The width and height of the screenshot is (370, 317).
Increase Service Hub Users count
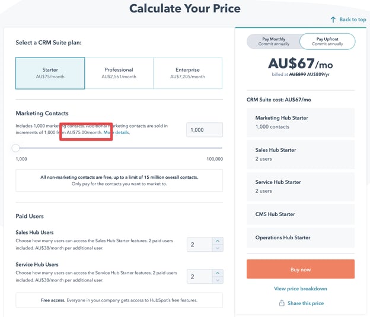coord(217,273)
